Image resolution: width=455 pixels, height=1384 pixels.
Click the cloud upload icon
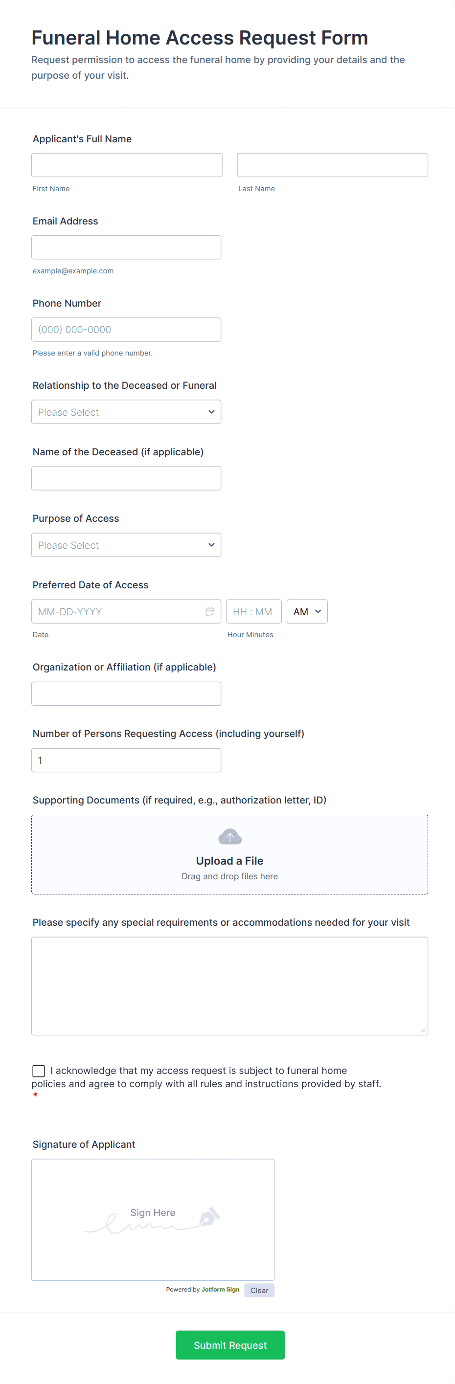(229, 837)
